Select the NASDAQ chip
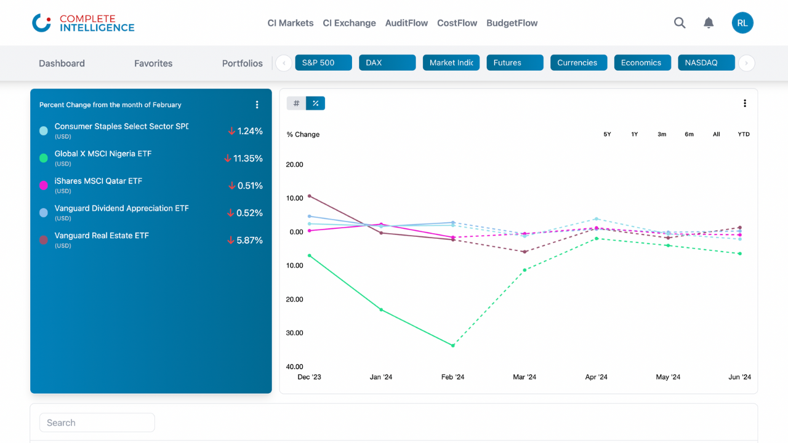 pyautogui.click(x=706, y=63)
